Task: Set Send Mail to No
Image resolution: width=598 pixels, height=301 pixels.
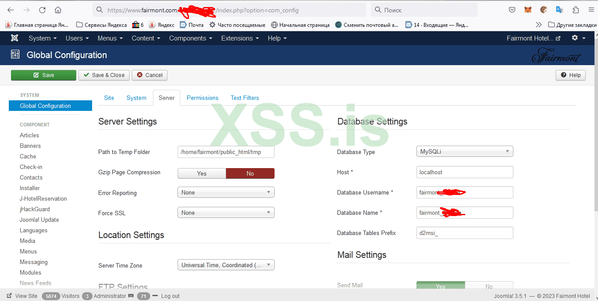Action: point(489,286)
